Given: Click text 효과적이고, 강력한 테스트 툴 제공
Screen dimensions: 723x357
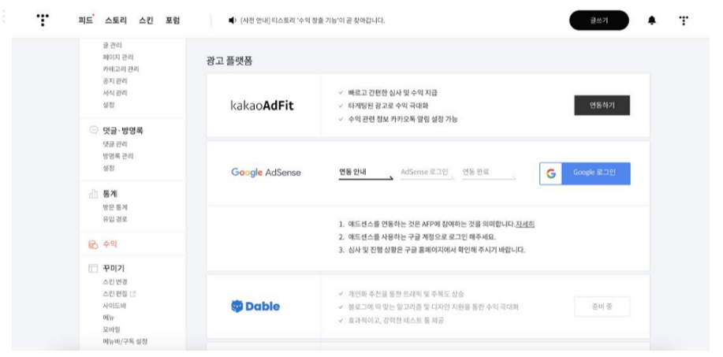Looking at the screenshot, I should coord(396,320).
